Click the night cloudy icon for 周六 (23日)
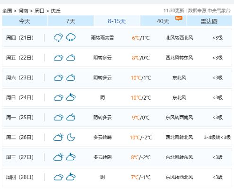This screenshot has width=234, height=189. click(x=71, y=77)
